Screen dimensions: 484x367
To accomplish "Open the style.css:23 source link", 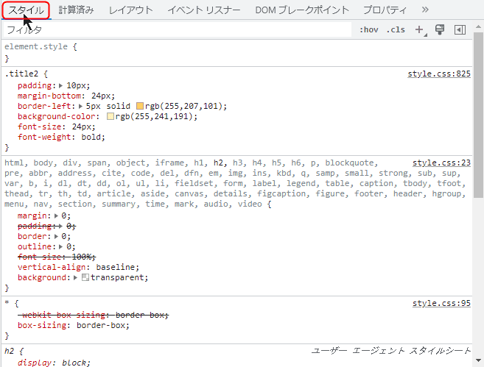I will [441, 163].
